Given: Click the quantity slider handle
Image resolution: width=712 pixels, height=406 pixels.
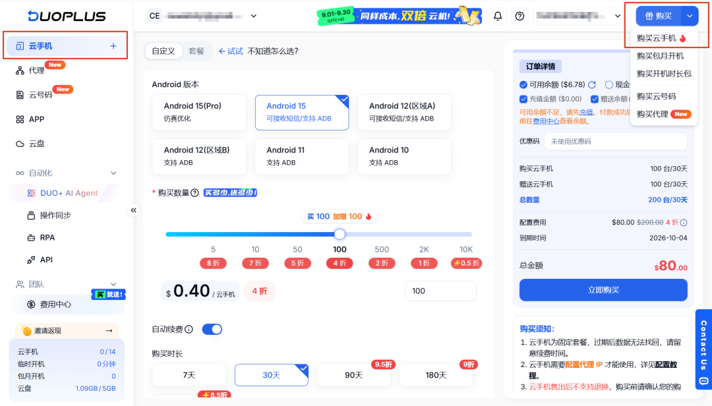Looking at the screenshot, I should (340, 235).
